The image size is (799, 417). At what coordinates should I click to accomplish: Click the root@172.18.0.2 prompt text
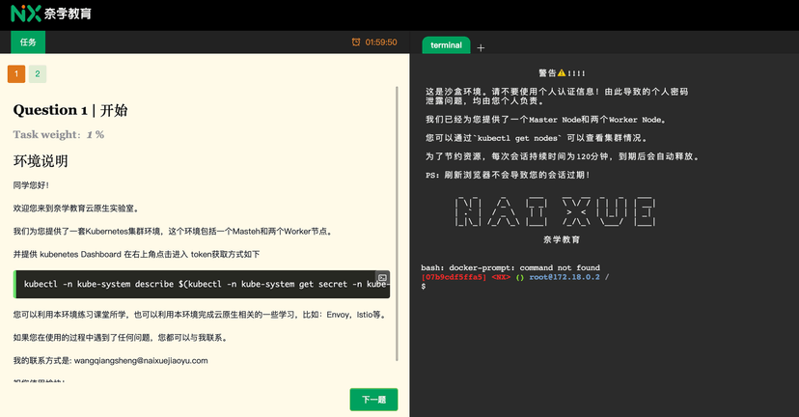565,277
